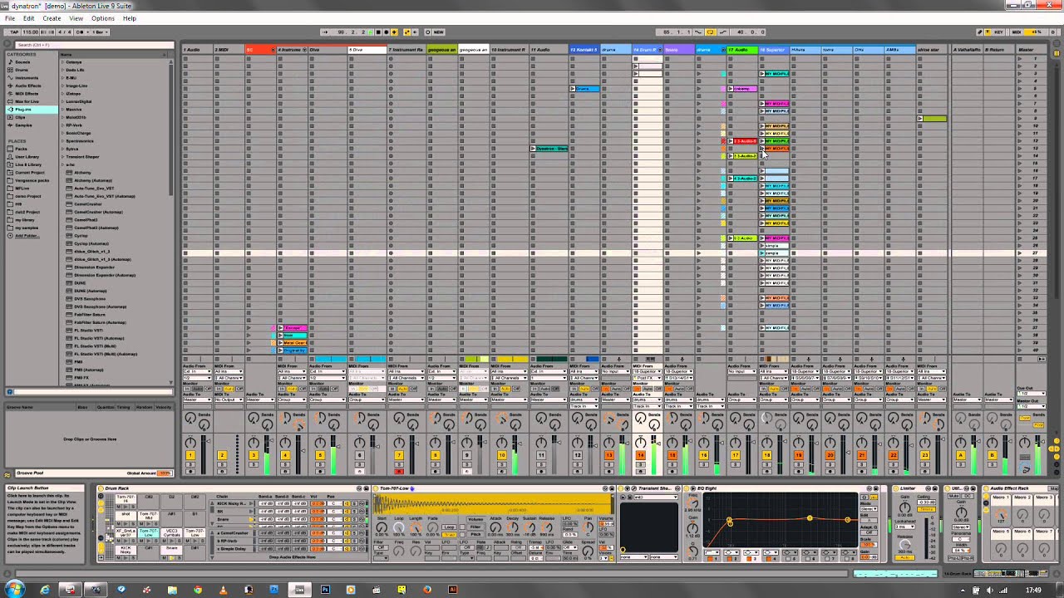This screenshot has height=598, width=1064.
Task: Toggle the Drum Rack device activator
Action: 100,488
